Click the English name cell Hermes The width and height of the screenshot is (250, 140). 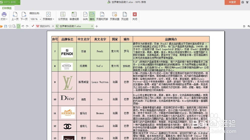tap(100, 113)
